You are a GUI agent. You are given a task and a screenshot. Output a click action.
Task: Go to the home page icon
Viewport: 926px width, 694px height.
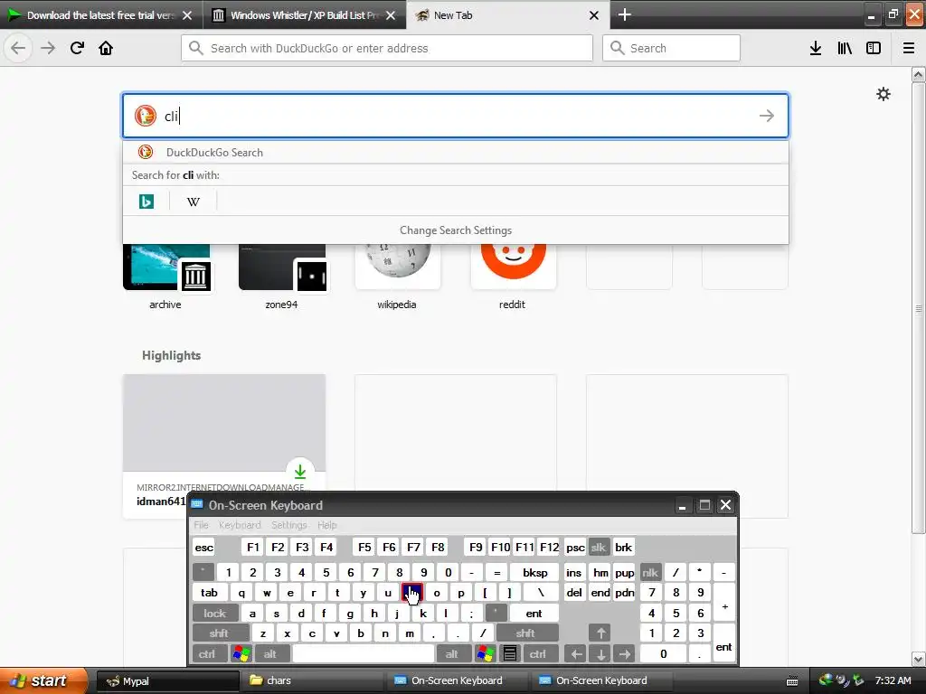[106, 48]
